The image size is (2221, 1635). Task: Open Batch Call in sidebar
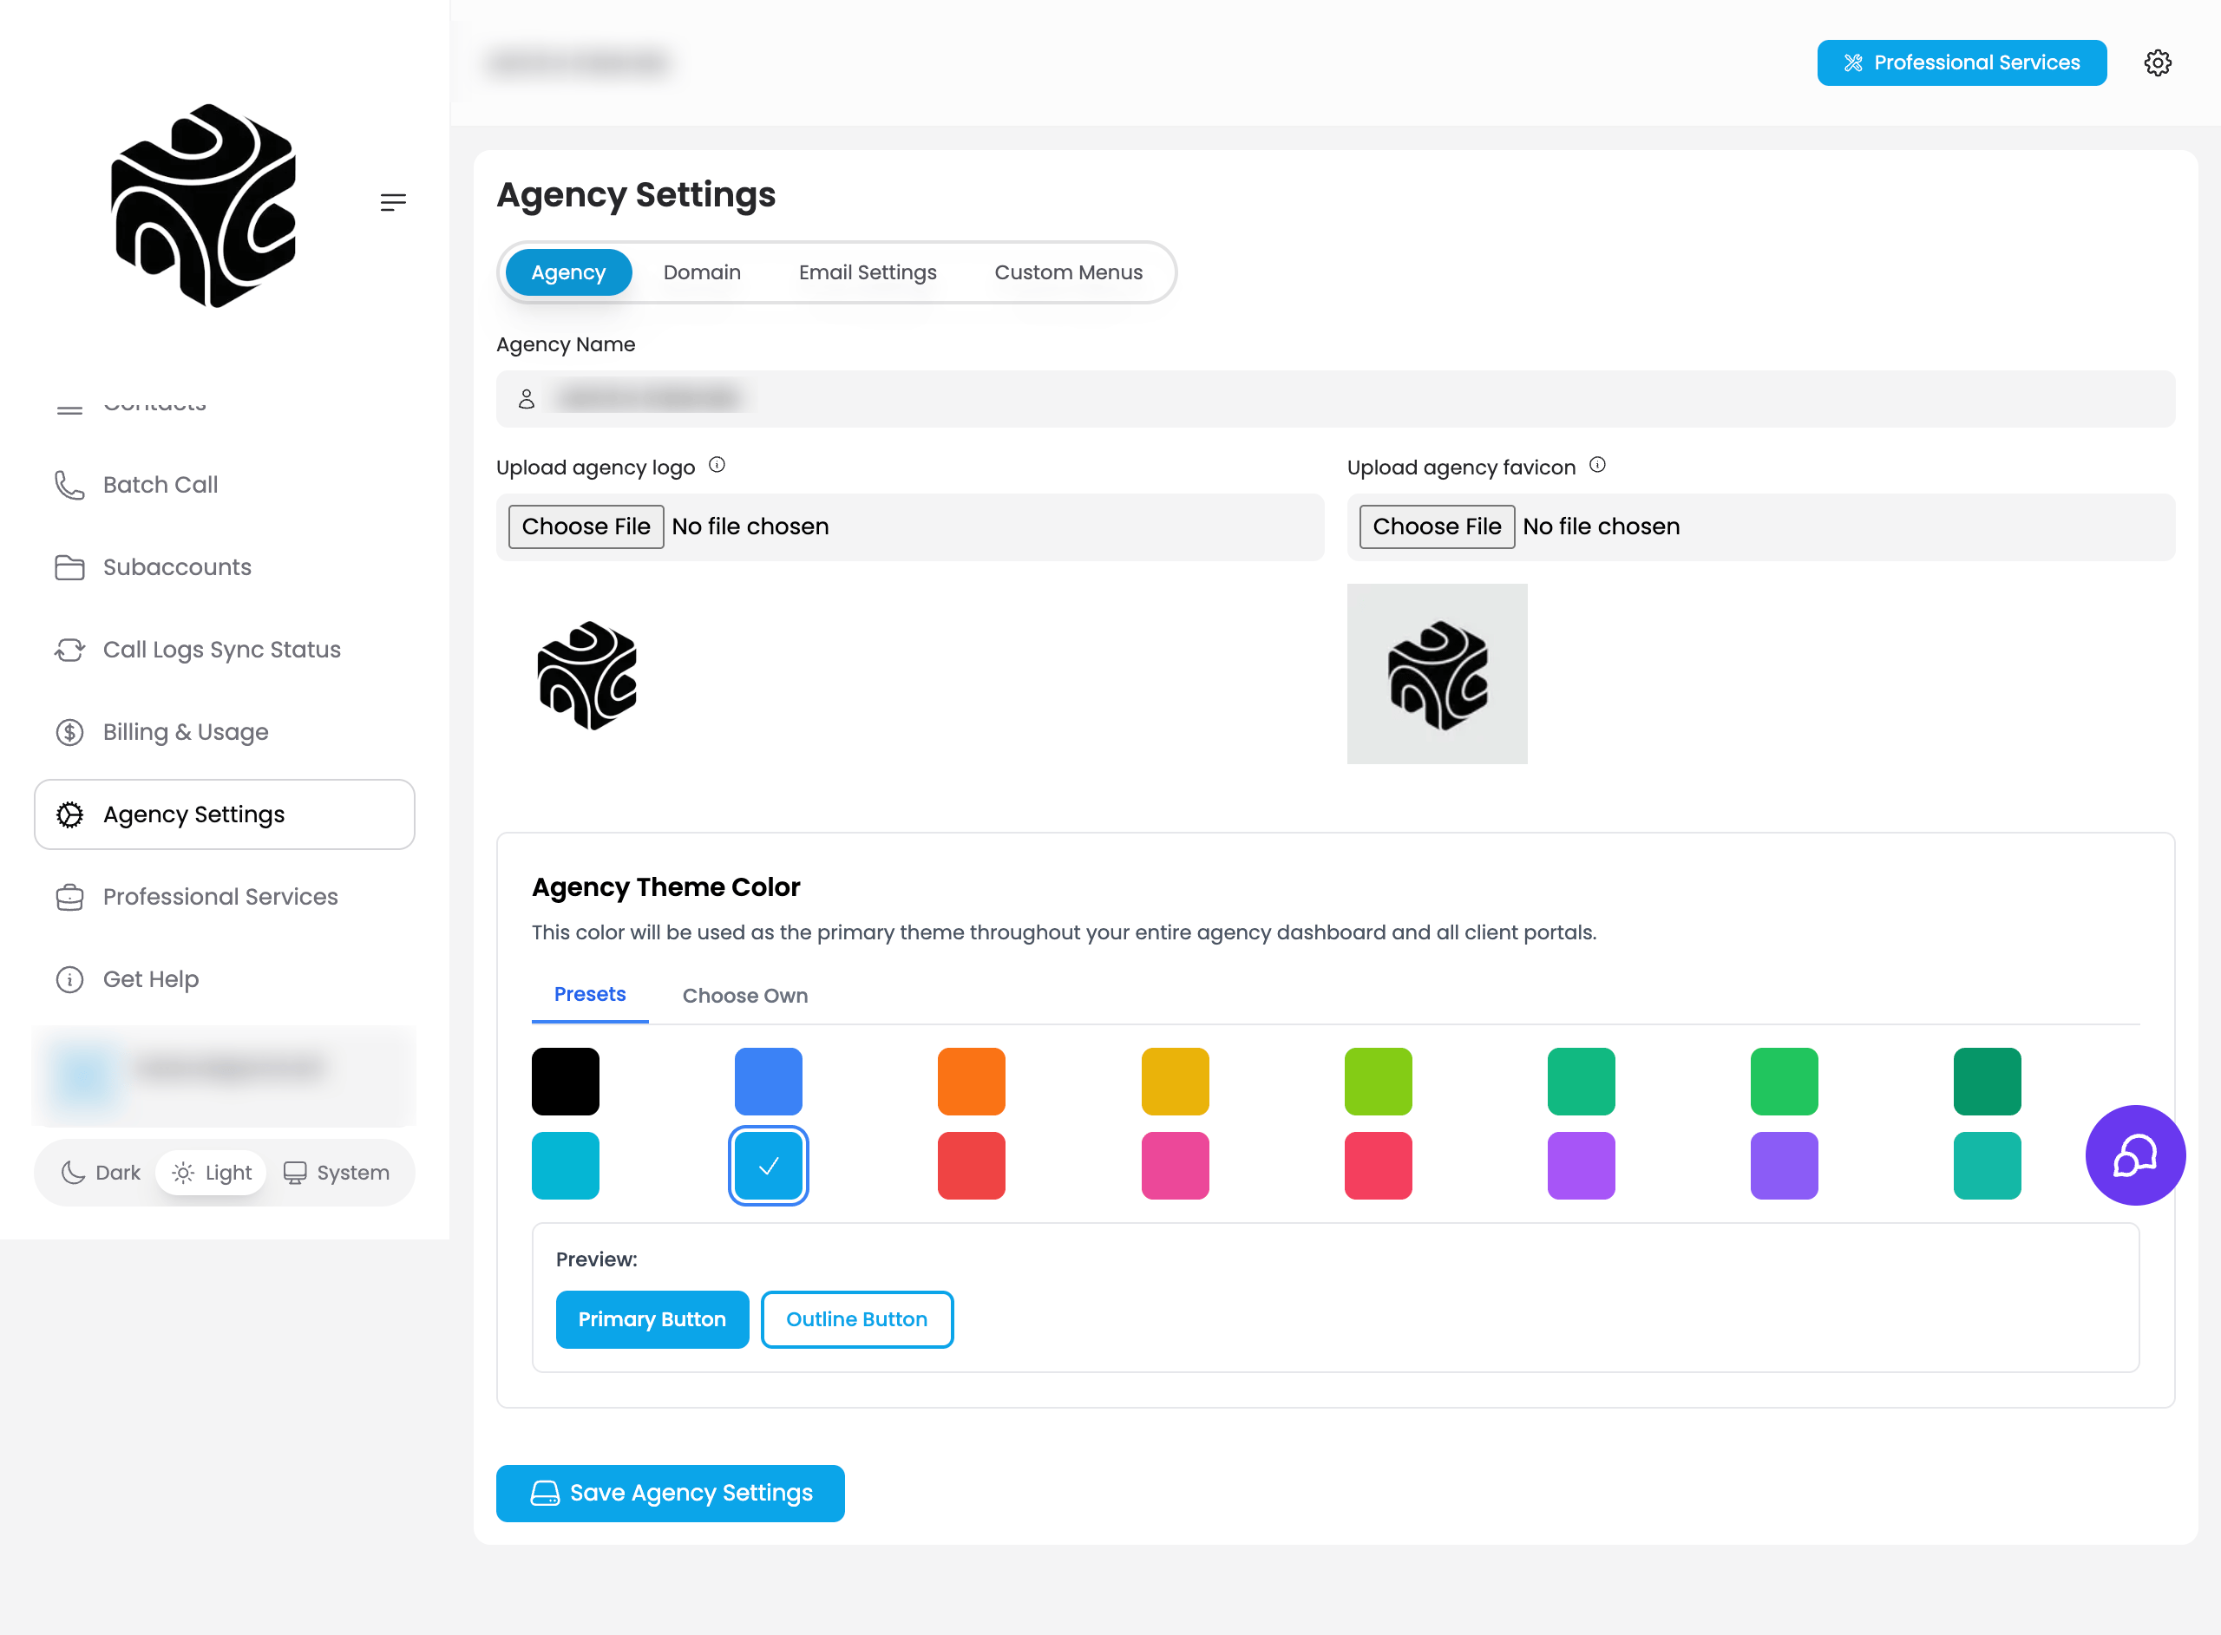(225, 485)
